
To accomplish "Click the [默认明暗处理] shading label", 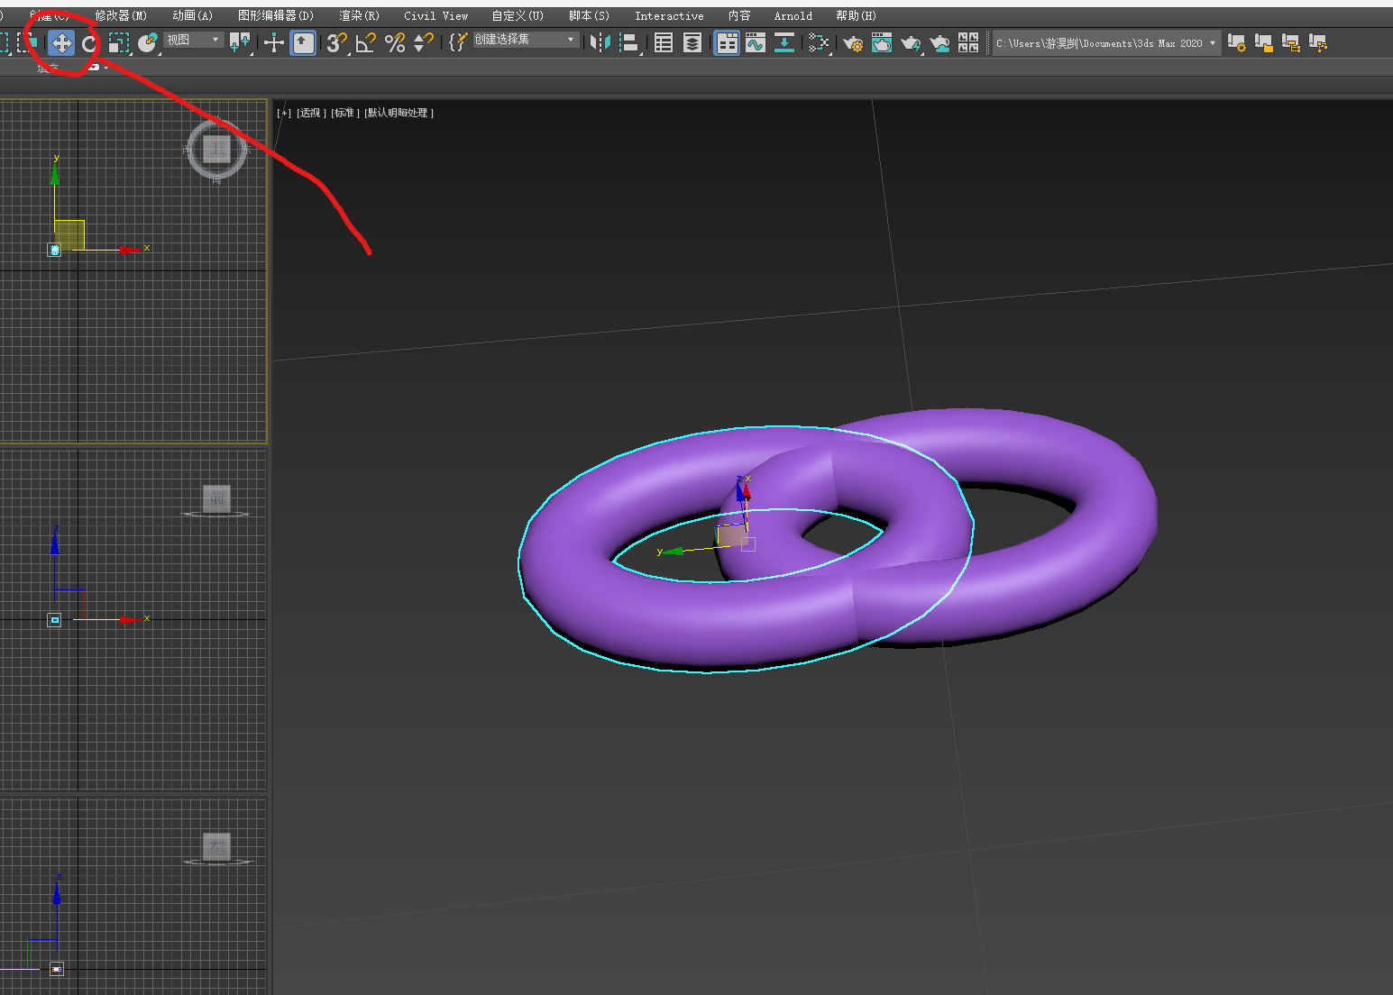I will point(399,113).
